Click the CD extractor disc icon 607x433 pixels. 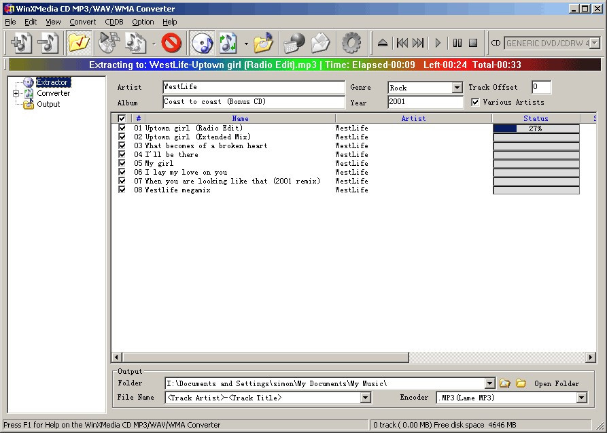point(202,43)
